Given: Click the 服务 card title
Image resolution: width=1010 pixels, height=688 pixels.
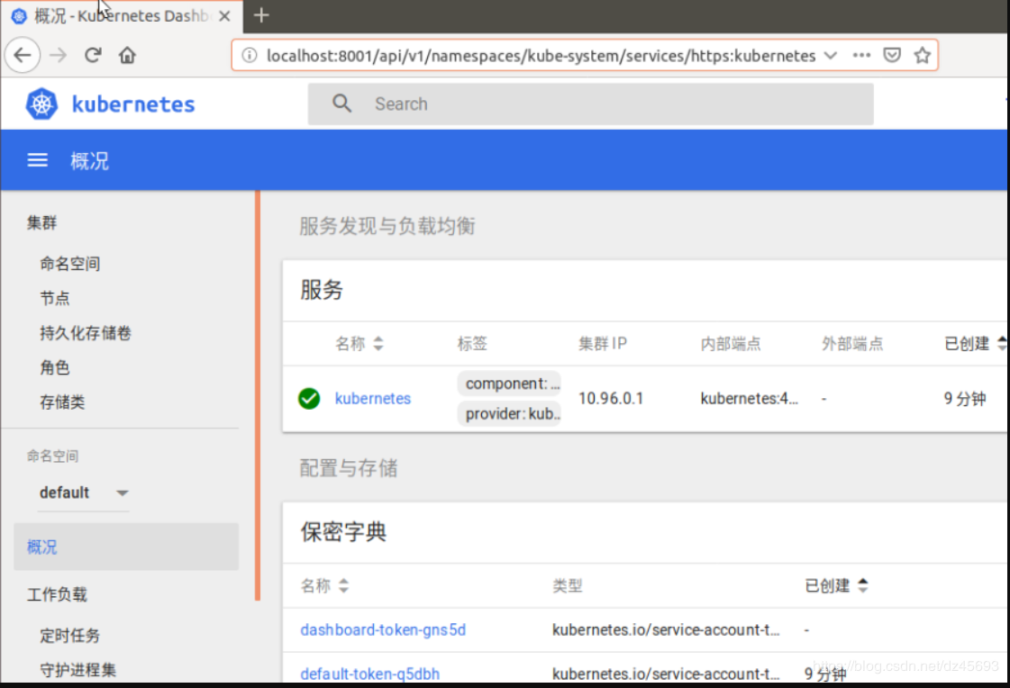Looking at the screenshot, I should [x=322, y=290].
